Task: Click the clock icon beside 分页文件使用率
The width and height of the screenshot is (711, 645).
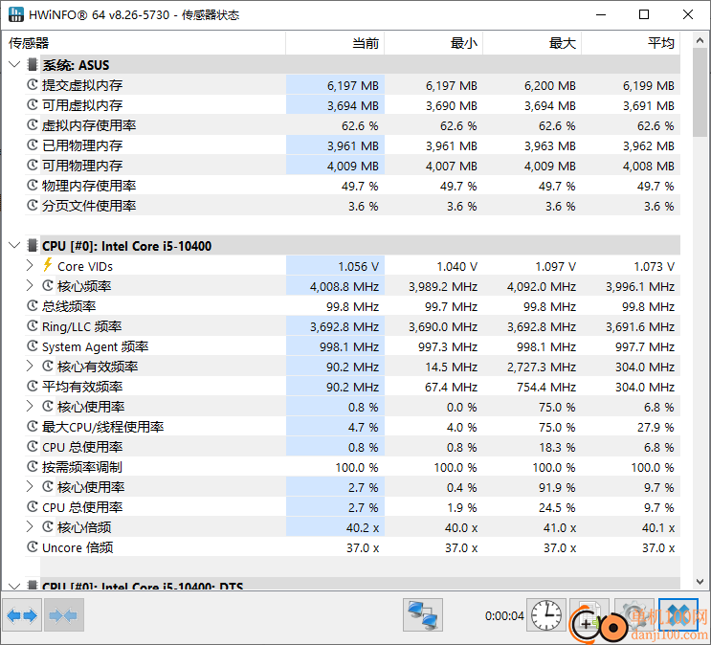Action: point(33,205)
